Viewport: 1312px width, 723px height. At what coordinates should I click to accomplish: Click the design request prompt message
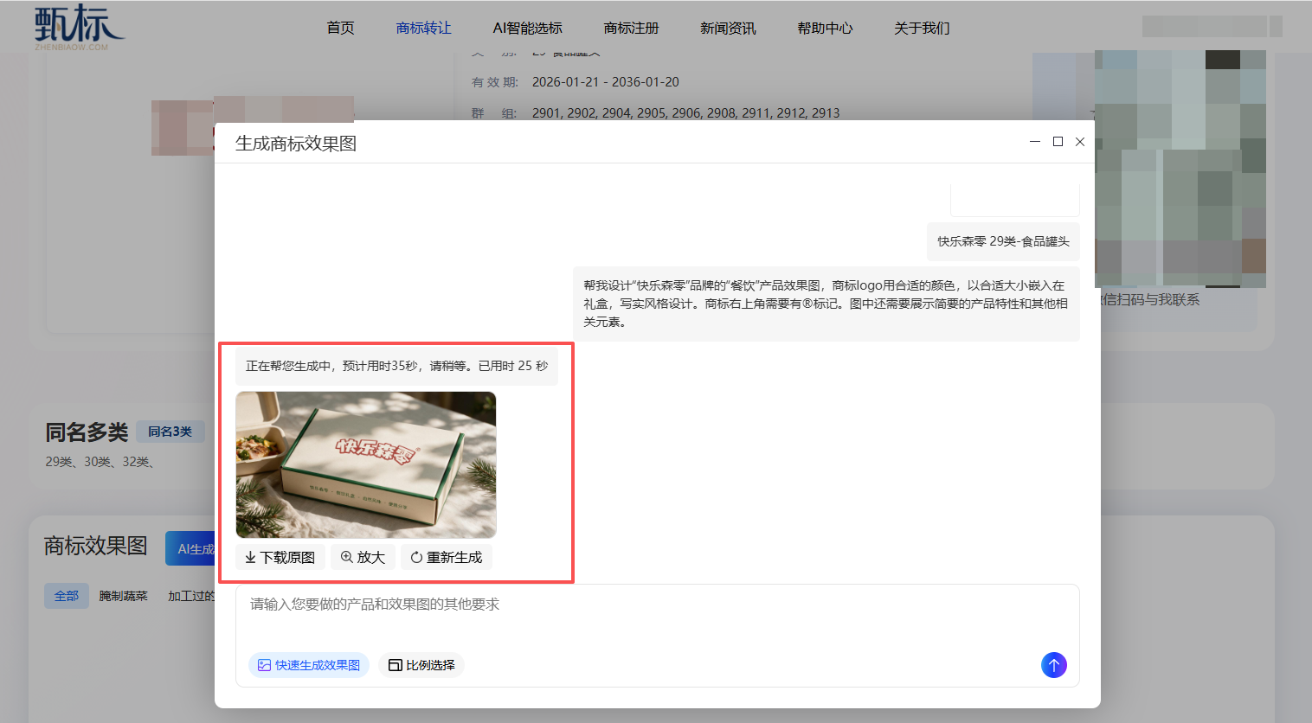[826, 304]
